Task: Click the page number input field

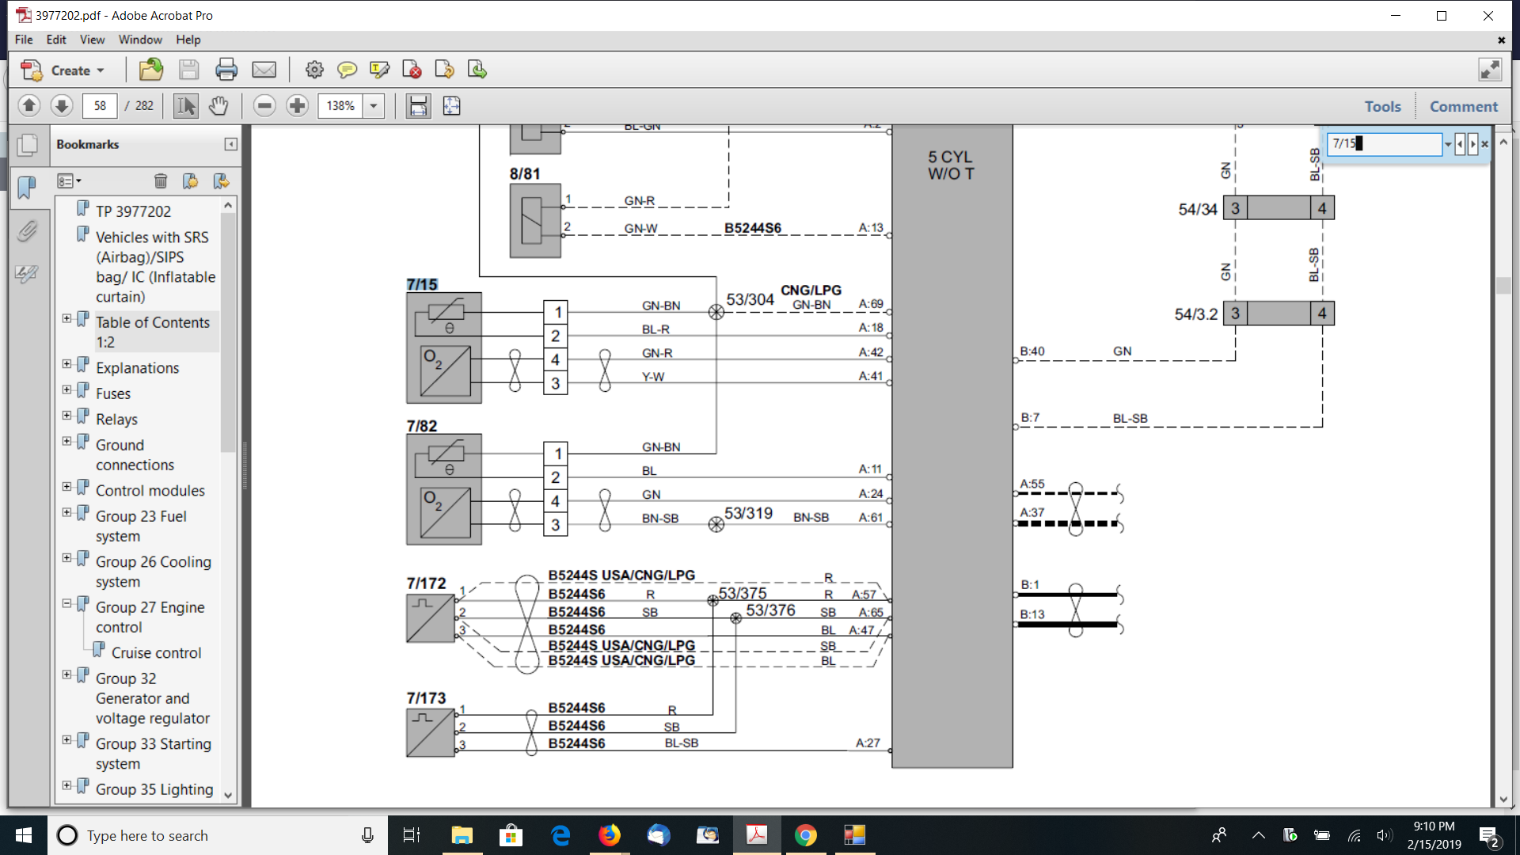Action: click(x=100, y=105)
